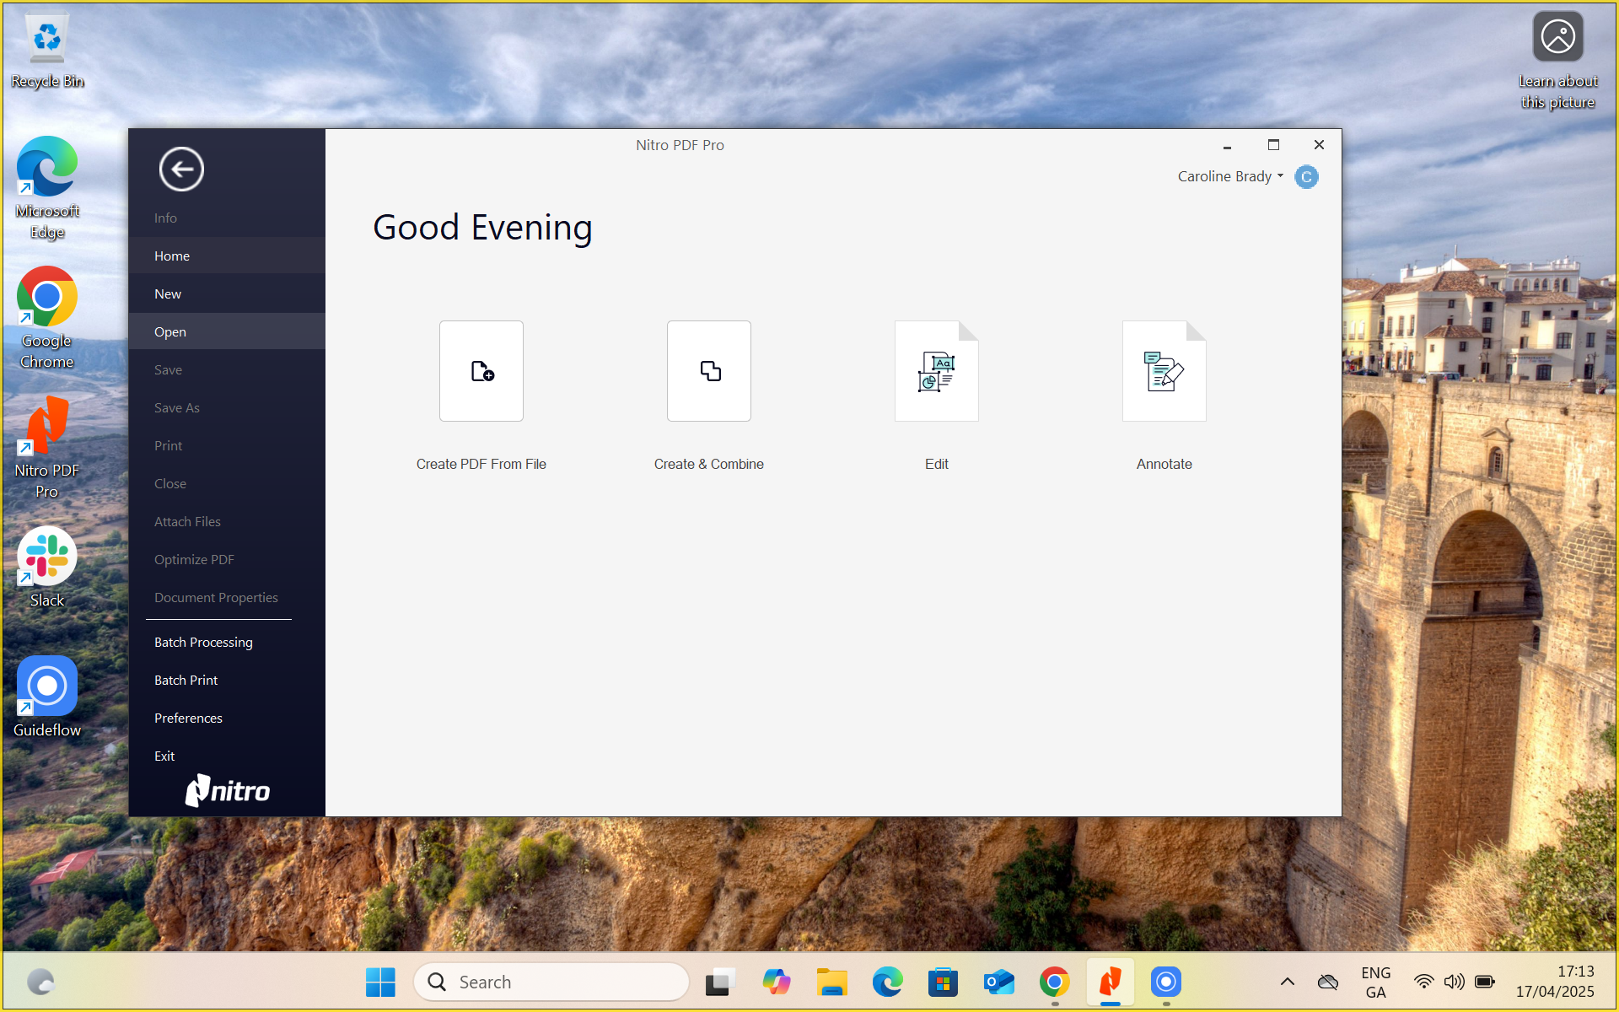Select the Microsoft Edge desktop shortcut

point(47,187)
